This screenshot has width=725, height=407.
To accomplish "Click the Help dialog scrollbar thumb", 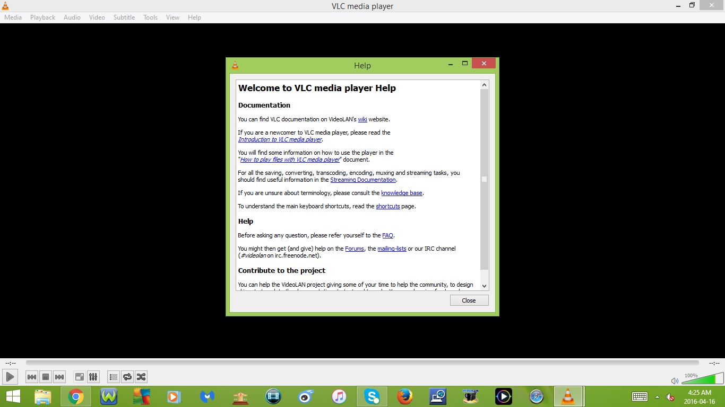I will point(484,179).
